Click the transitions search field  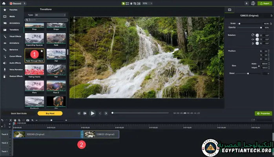46,20
